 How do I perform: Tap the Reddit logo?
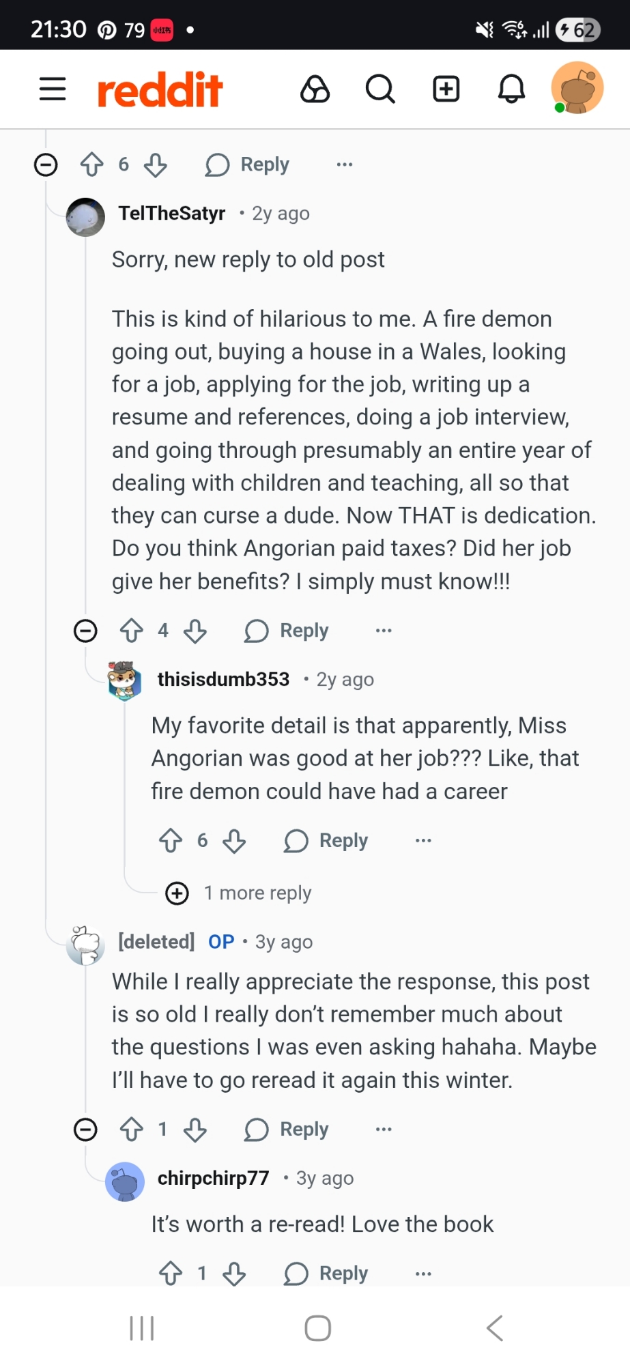[160, 89]
